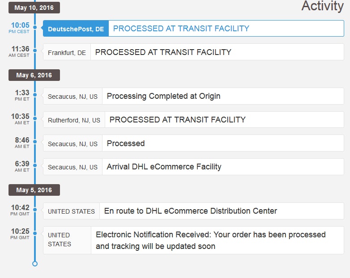The image size is (350, 278).
Task: Click the hollow circle ending the timeline
Action: 35,264
